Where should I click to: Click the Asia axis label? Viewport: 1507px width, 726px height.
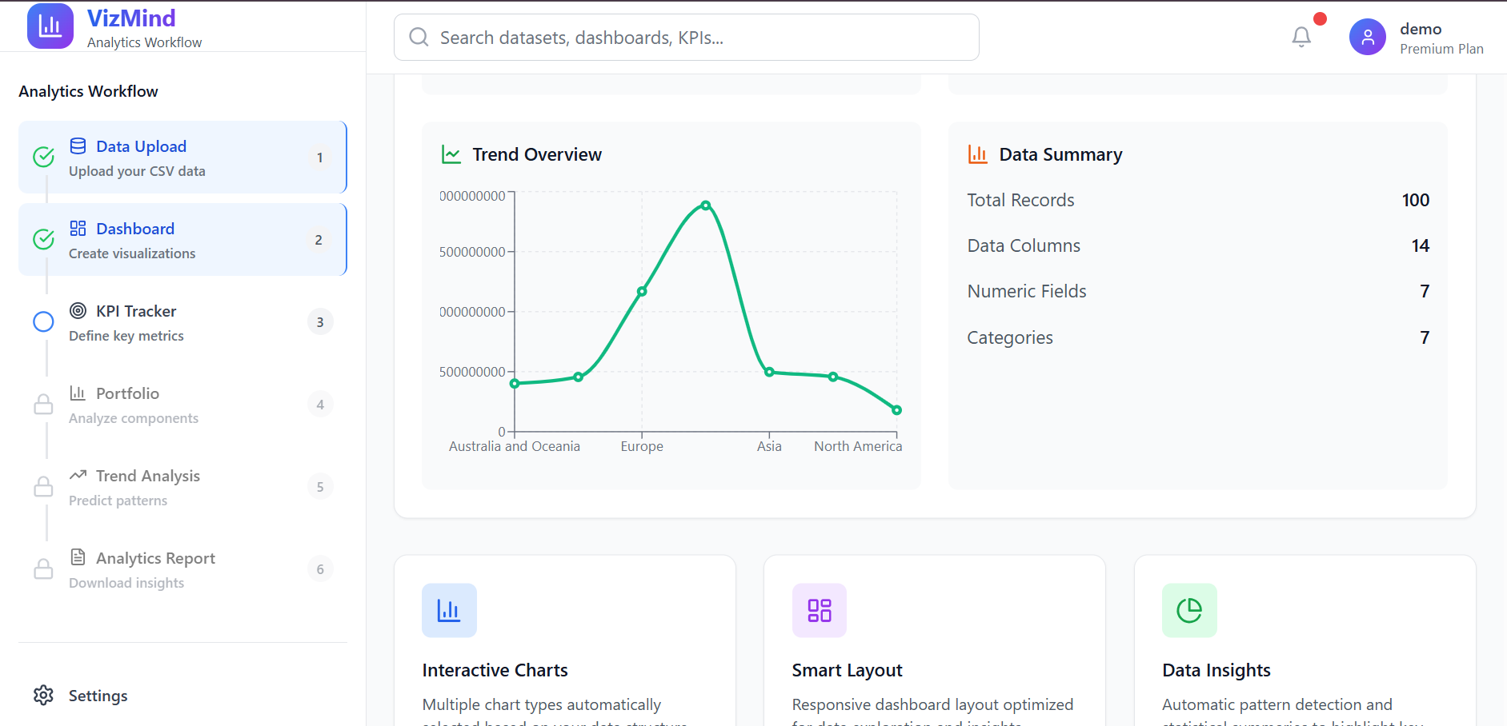pyautogui.click(x=769, y=446)
